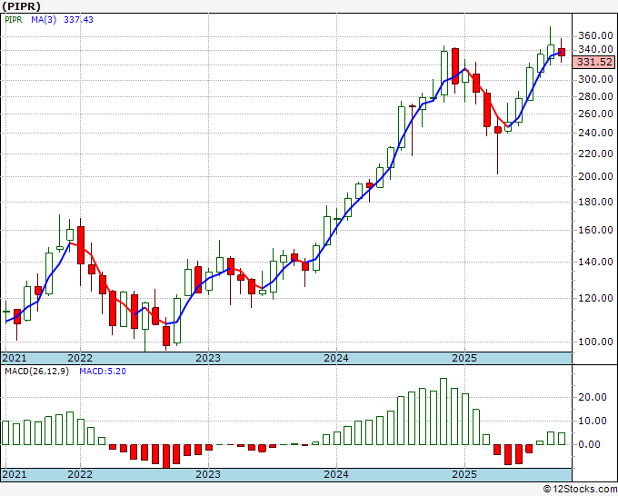Select 2023 on the price chart time axis

pyautogui.click(x=208, y=358)
